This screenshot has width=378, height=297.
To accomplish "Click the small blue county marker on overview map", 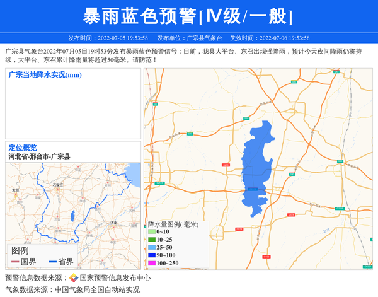I will tap(73, 216).
